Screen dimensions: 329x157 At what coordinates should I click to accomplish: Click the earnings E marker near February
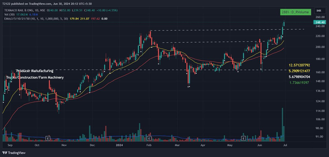click(x=149, y=138)
